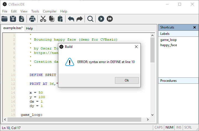Click the horizontal scrollbar thumb

coord(74,119)
